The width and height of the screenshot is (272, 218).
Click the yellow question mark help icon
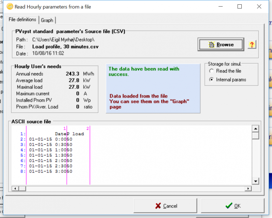(252, 44)
